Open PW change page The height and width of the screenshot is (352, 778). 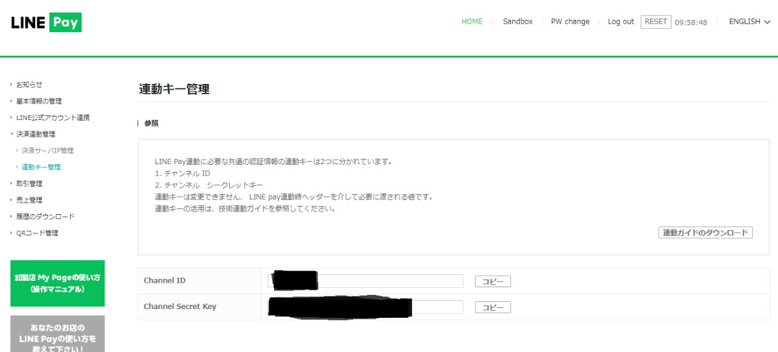coord(570,22)
